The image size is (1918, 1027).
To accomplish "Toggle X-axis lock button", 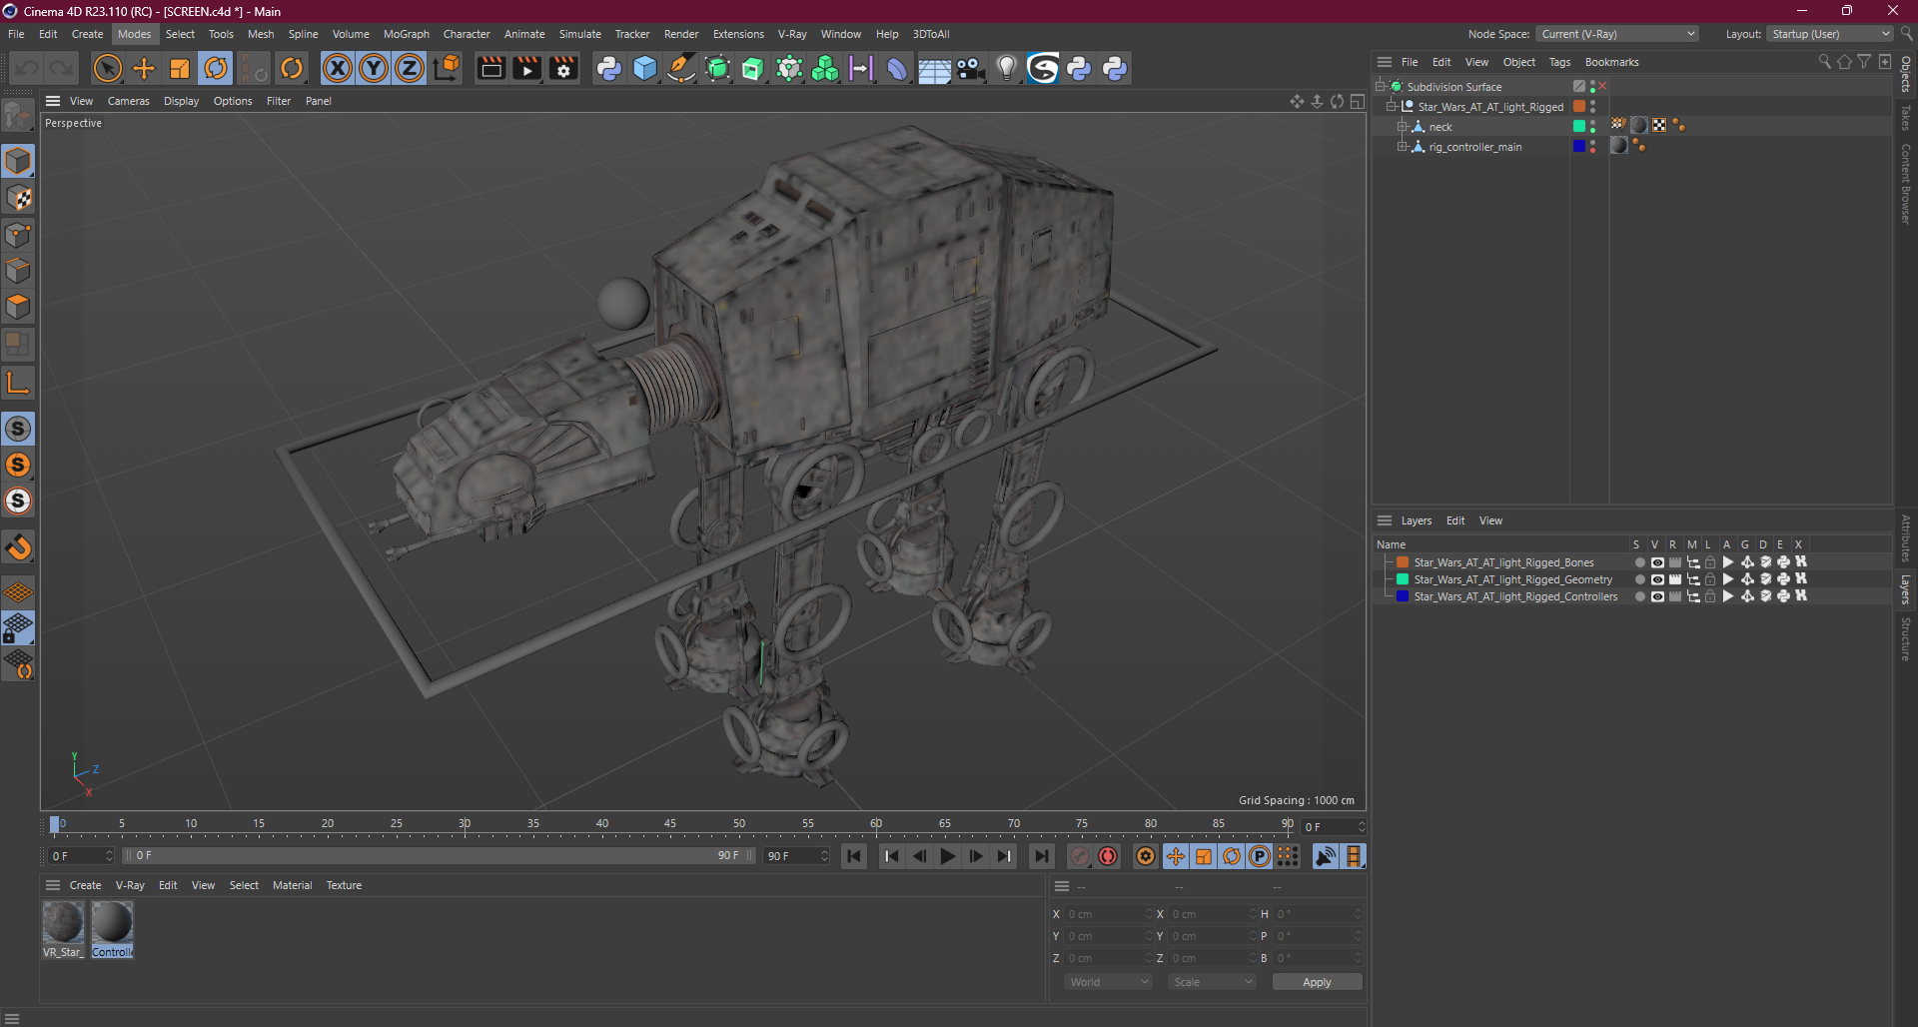I will [338, 68].
